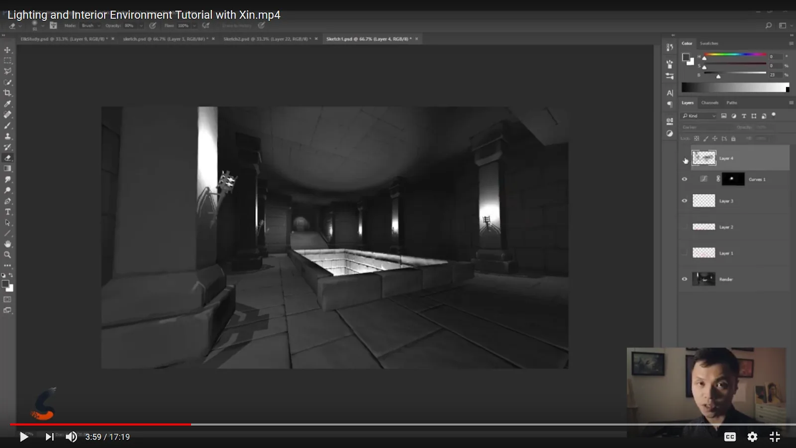
Task: Select the Move tool
Action: [7, 50]
